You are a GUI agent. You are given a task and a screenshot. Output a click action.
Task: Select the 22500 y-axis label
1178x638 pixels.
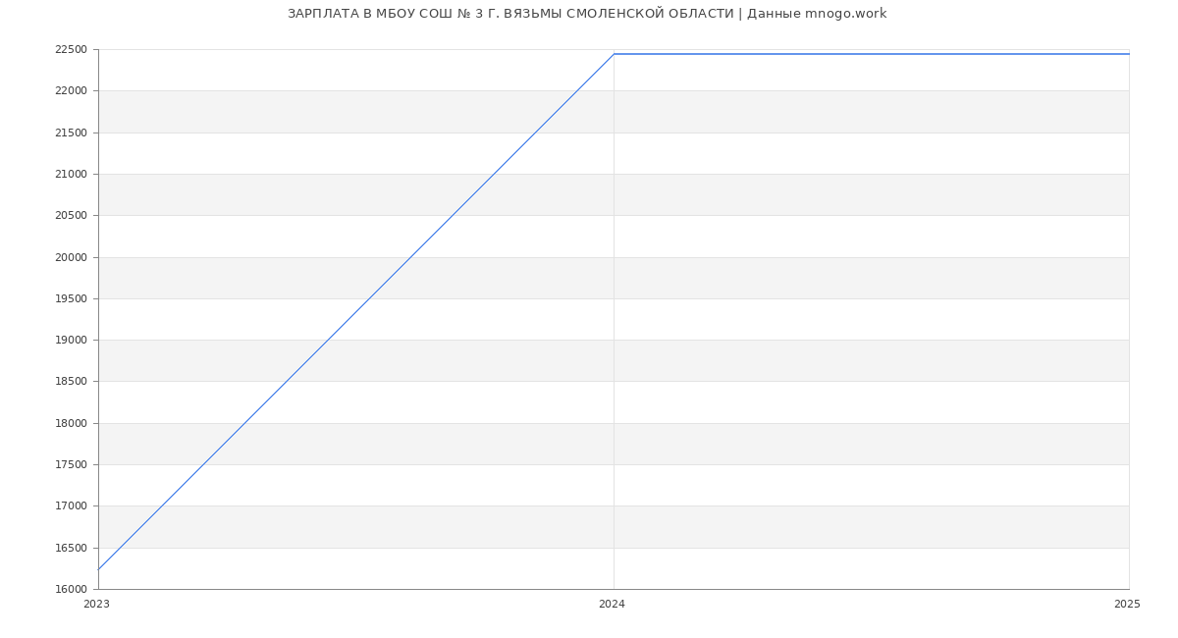pos(71,50)
